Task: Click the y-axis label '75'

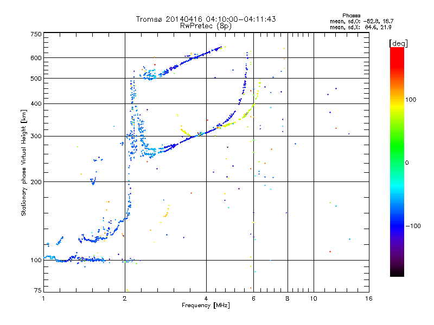Action: click(x=38, y=290)
